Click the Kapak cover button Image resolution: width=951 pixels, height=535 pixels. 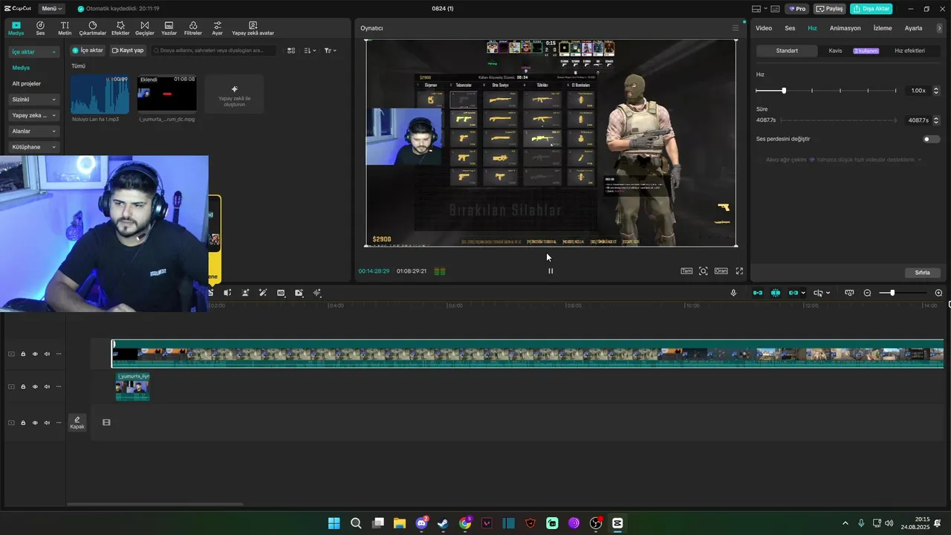[77, 423]
